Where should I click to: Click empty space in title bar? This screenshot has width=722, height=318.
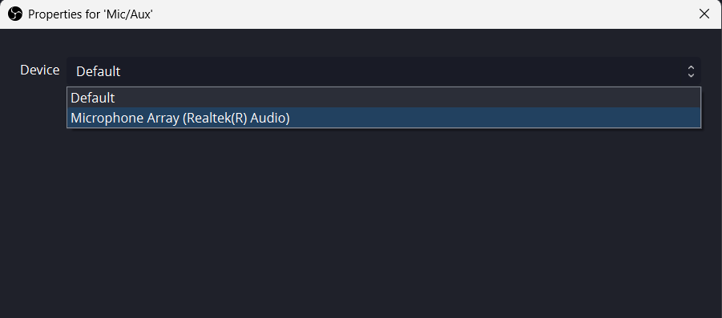point(414,14)
